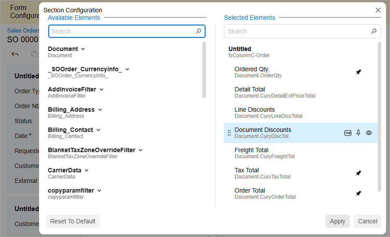The image size is (390, 237).
Task: Toggle visibility eye for Document Discounts
Action: coord(369,133)
